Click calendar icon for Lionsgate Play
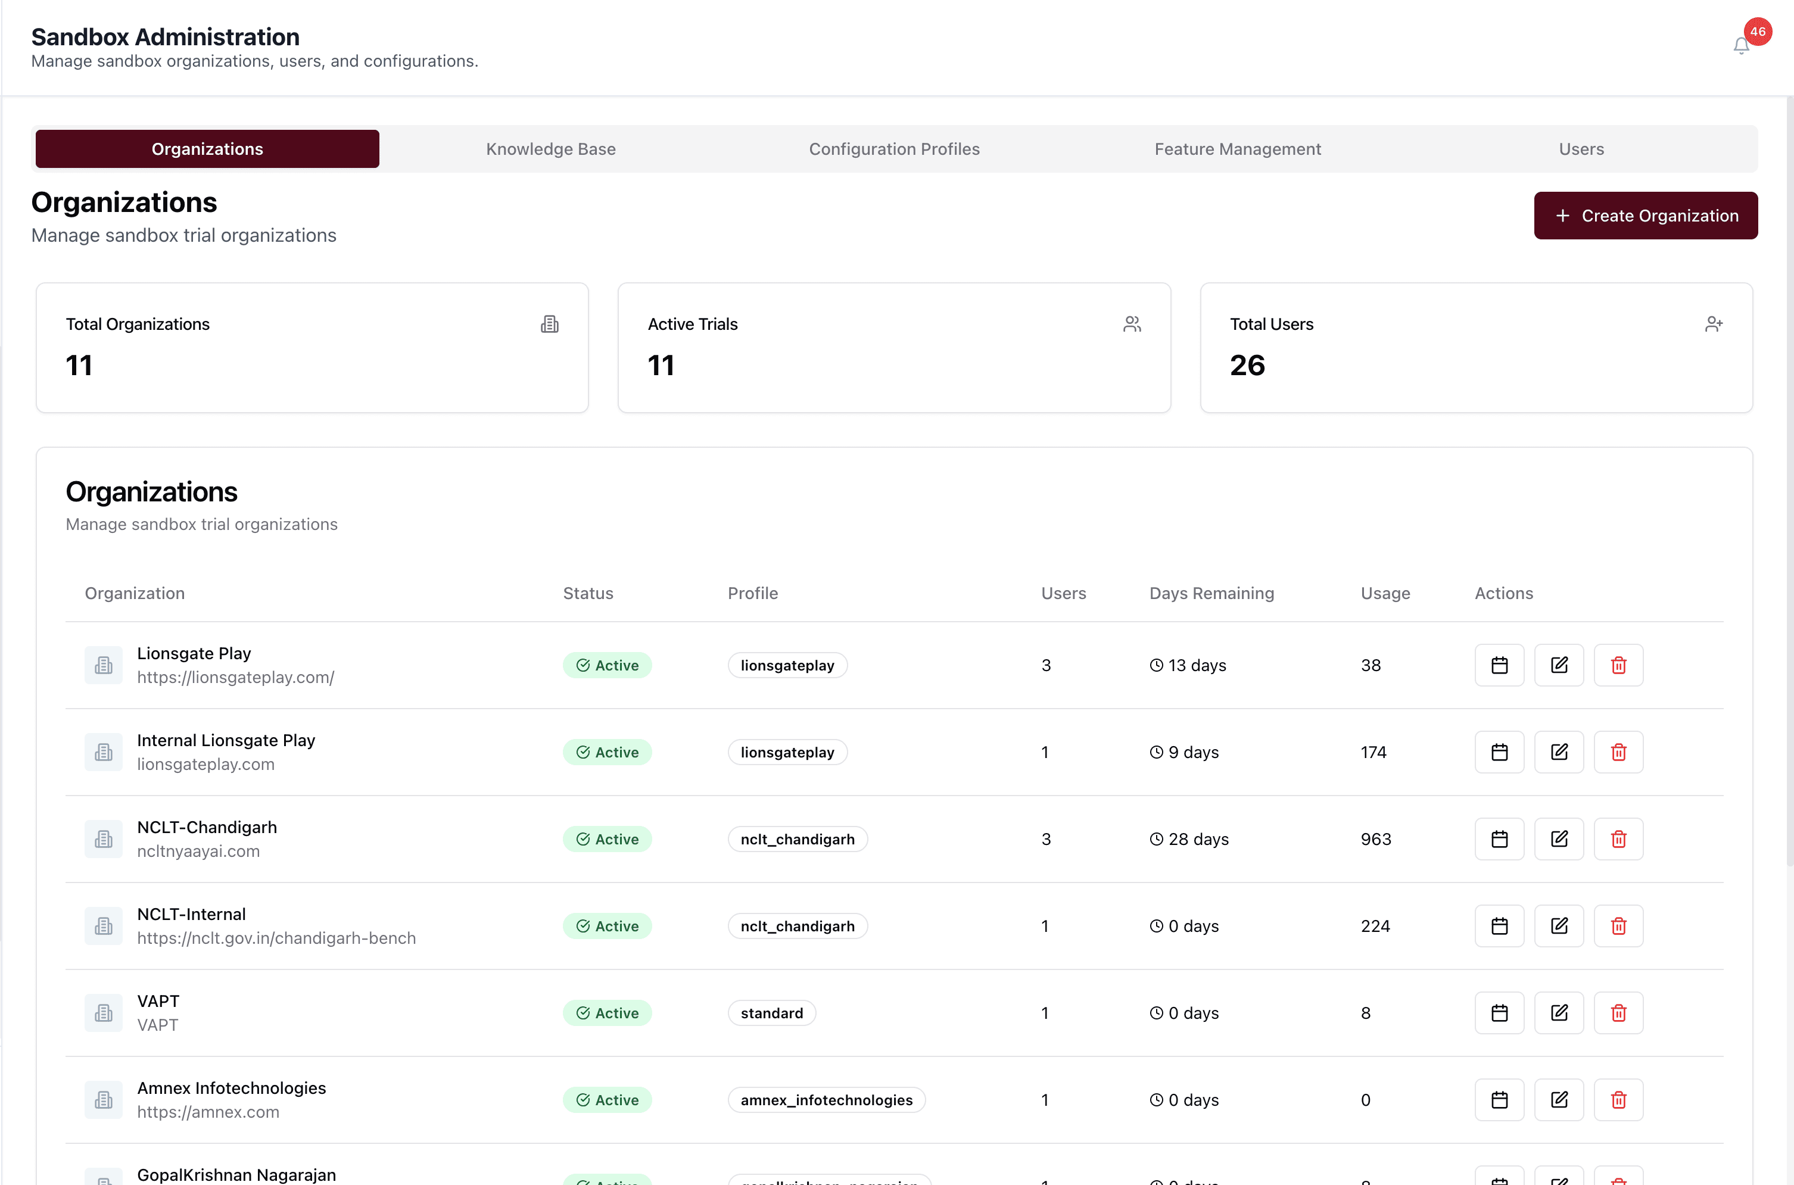 coord(1499,665)
